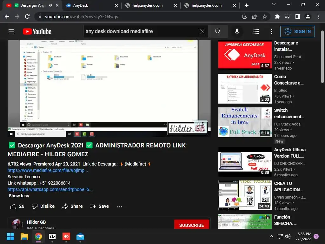Viewport: 325px width, 244px height.
Task: Open CREA TU APLICACION video thumbnail
Action: (x=245, y=195)
